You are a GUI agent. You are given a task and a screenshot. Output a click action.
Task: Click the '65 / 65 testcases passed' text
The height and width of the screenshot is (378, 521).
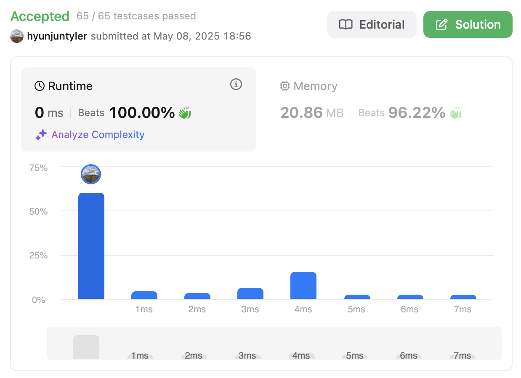136,16
